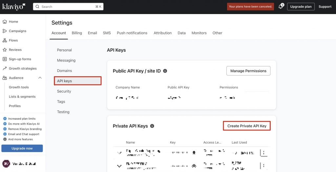Click the Sign-up forms icon

(x=5, y=59)
